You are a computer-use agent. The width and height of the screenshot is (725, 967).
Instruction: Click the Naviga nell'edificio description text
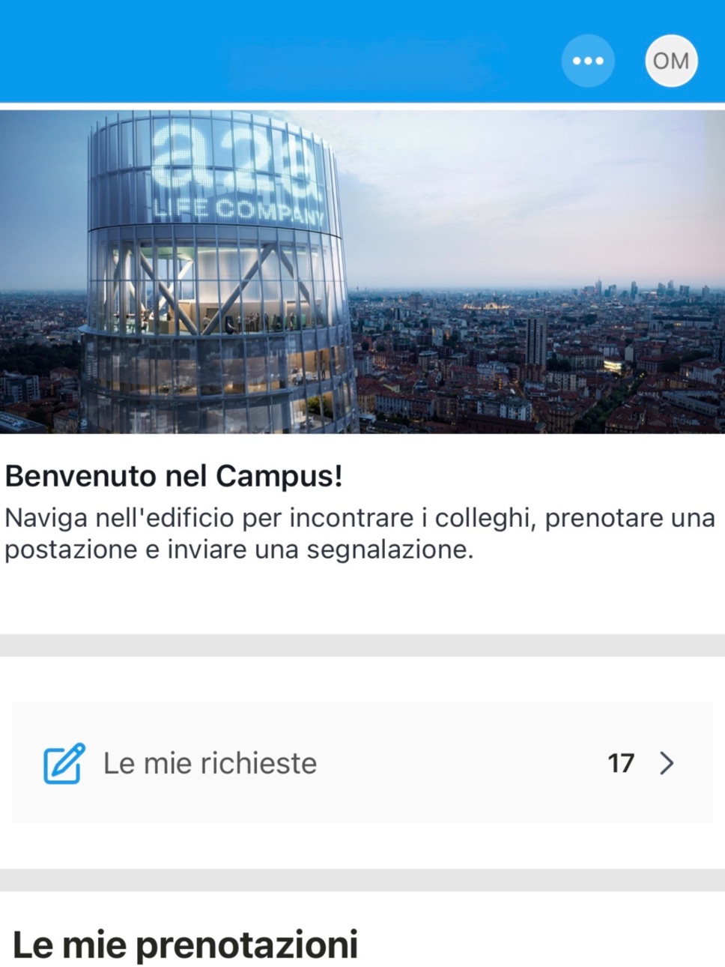tap(360, 534)
